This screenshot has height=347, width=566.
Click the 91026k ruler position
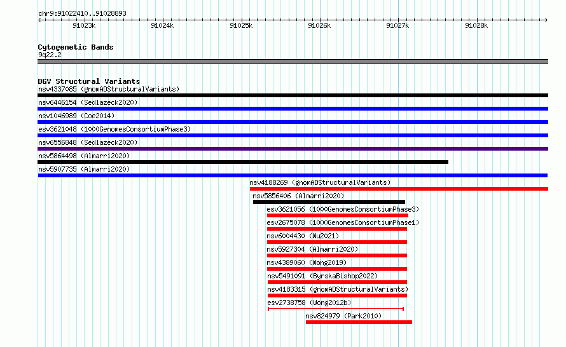319,25
